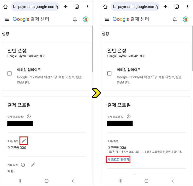Viewport: 193px width, 186px height.
Task: Open the hamburger menu in the left screenshot
Action: click(7, 19)
